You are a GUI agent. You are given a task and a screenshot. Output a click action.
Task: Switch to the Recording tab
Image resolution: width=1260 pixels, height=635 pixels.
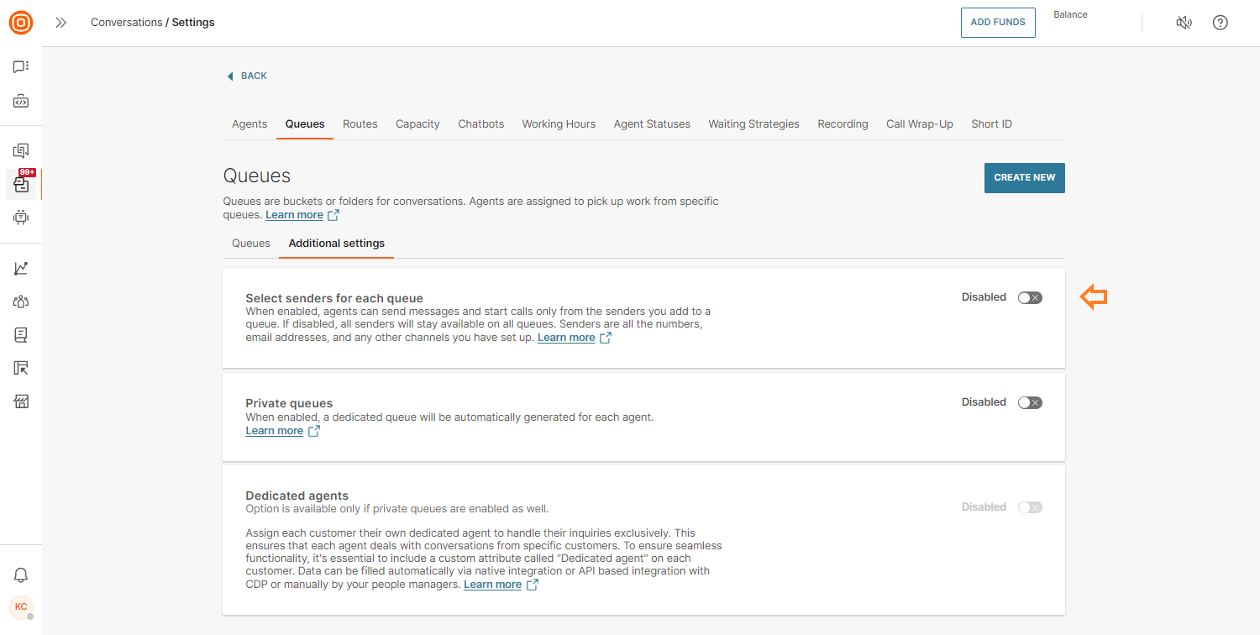pos(843,124)
